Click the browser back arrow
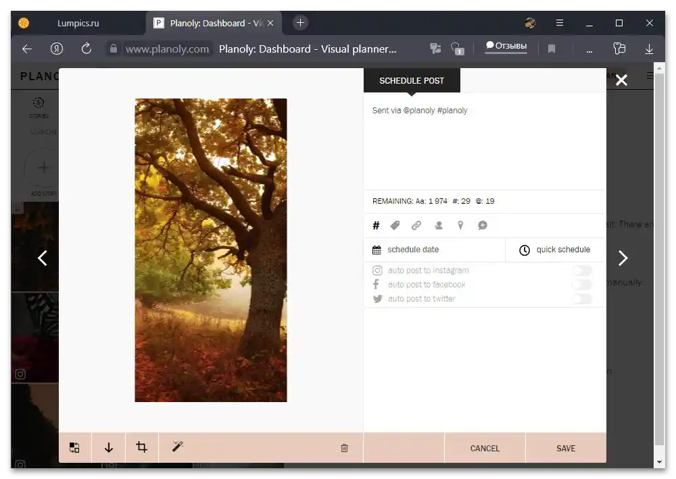 tap(27, 49)
